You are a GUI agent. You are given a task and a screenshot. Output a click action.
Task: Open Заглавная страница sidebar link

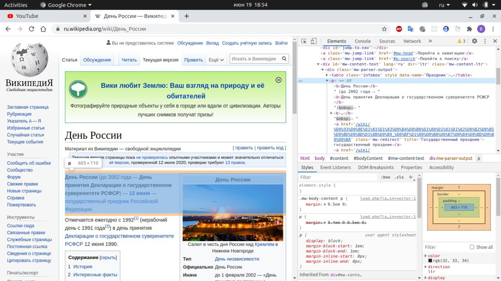[x=28, y=107]
